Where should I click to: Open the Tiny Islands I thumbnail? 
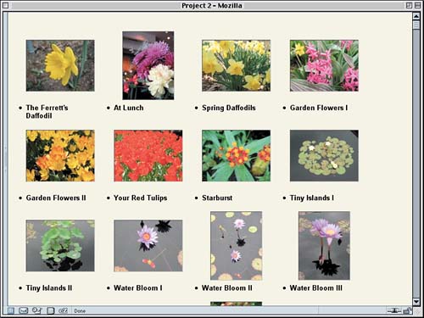pos(324,156)
